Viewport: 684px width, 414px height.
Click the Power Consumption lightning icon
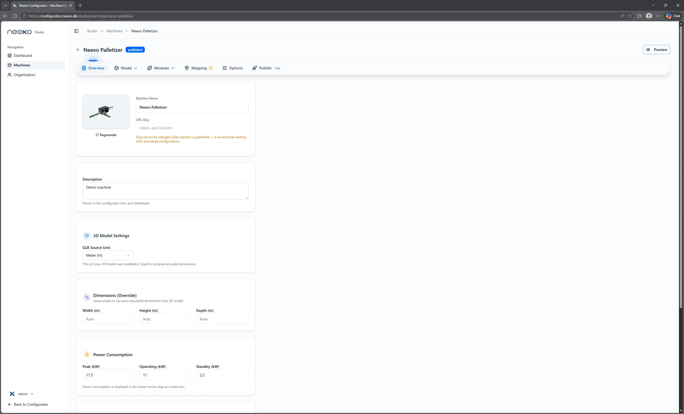[x=87, y=355]
